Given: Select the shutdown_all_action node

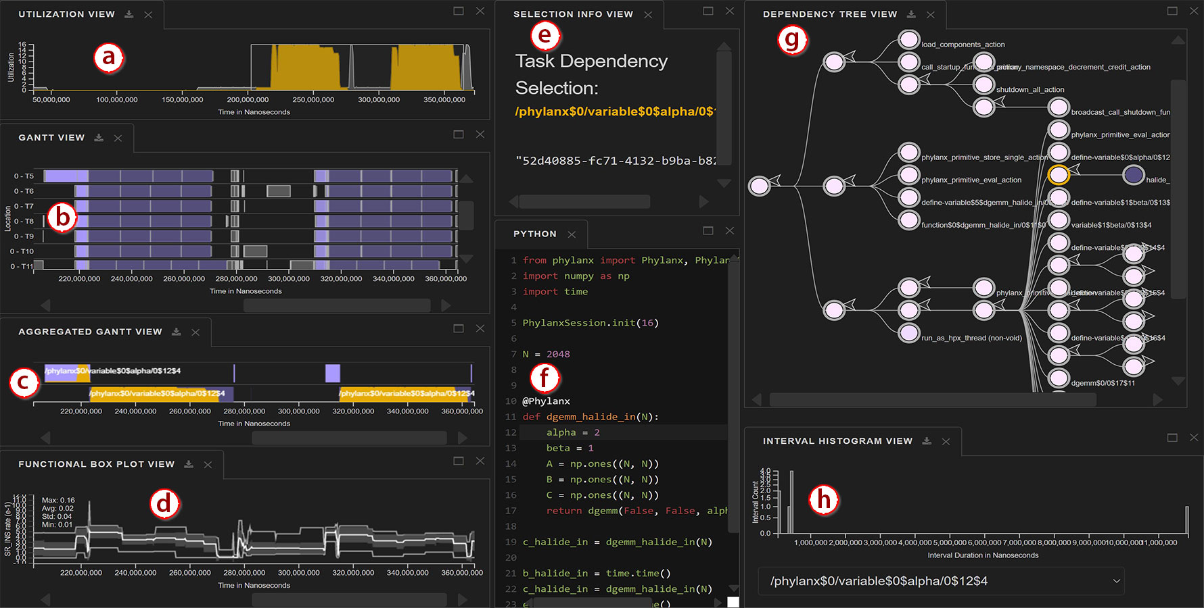Looking at the screenshot, I should (x=983, y=84).
